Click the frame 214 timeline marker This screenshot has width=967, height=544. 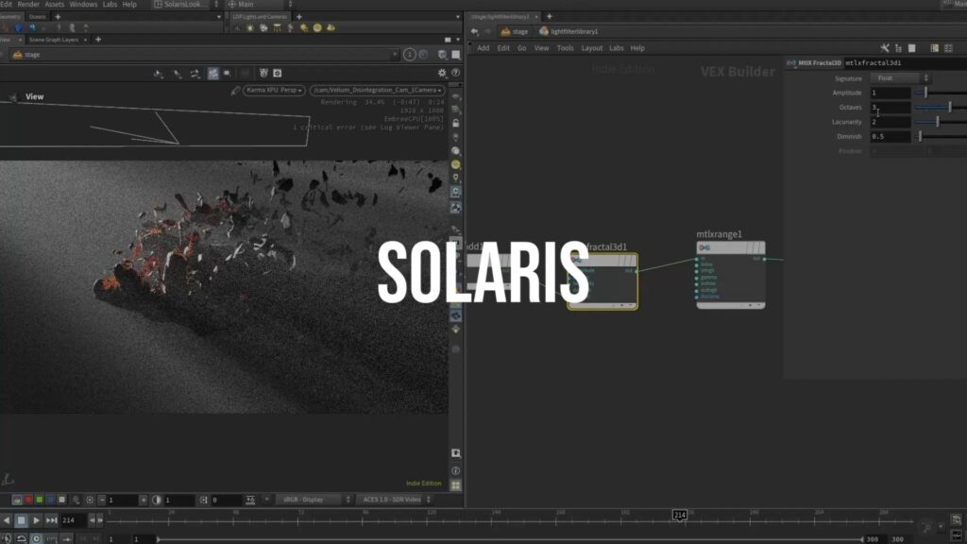tap(680, 515)
